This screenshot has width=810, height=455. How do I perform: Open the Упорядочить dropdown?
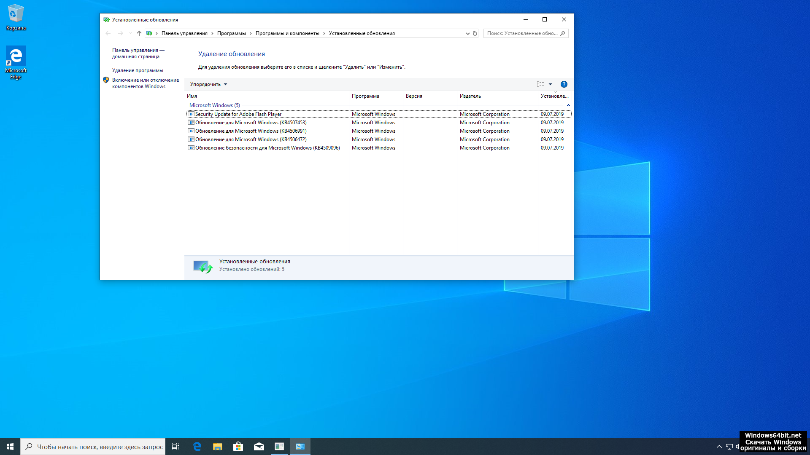[208, 84]
